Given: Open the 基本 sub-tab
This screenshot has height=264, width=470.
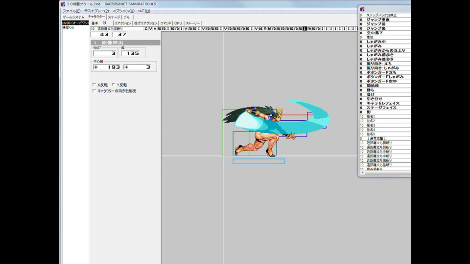Looking at the screenshot, I should pyautogui.click(x=94, y=23).
